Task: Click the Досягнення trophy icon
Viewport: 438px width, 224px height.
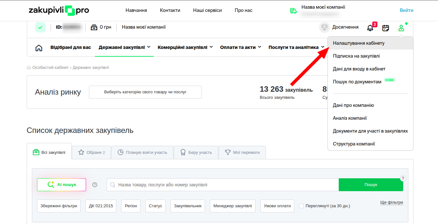Action: pyautogui.click(x=324, y=27)
